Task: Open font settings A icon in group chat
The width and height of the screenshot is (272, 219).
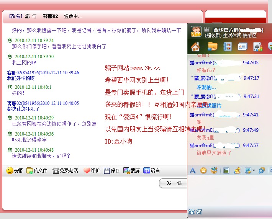Action: tap(193, 171)
